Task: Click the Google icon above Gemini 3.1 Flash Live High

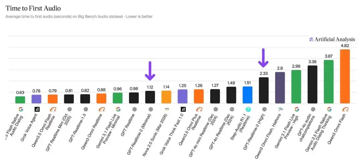Action: coord(296,109)
